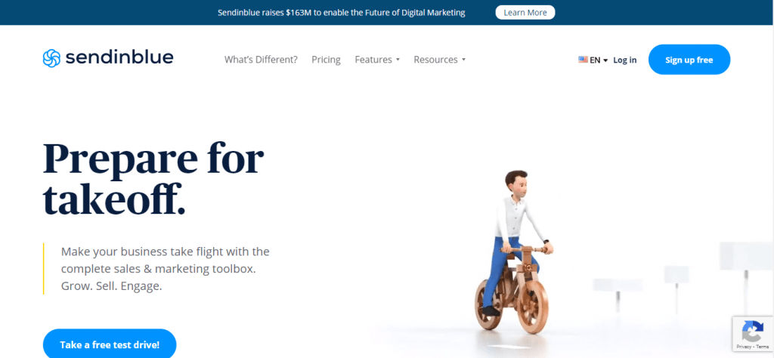Open the Features dropdown menu
Screen dimensions: 774x358
tap(377, 60)
